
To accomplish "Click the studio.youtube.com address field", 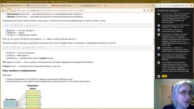I will click(x=173, y=5).
